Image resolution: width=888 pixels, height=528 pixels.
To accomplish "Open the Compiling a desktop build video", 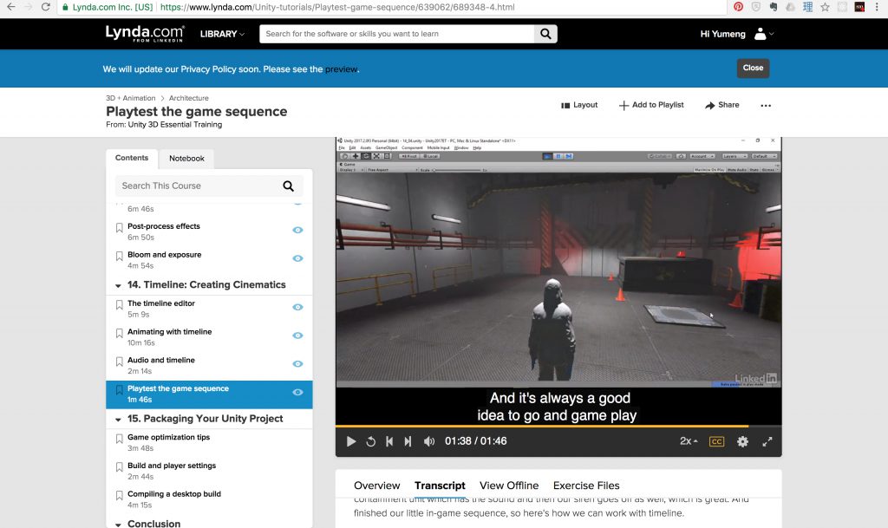I will tap(173, 494).
